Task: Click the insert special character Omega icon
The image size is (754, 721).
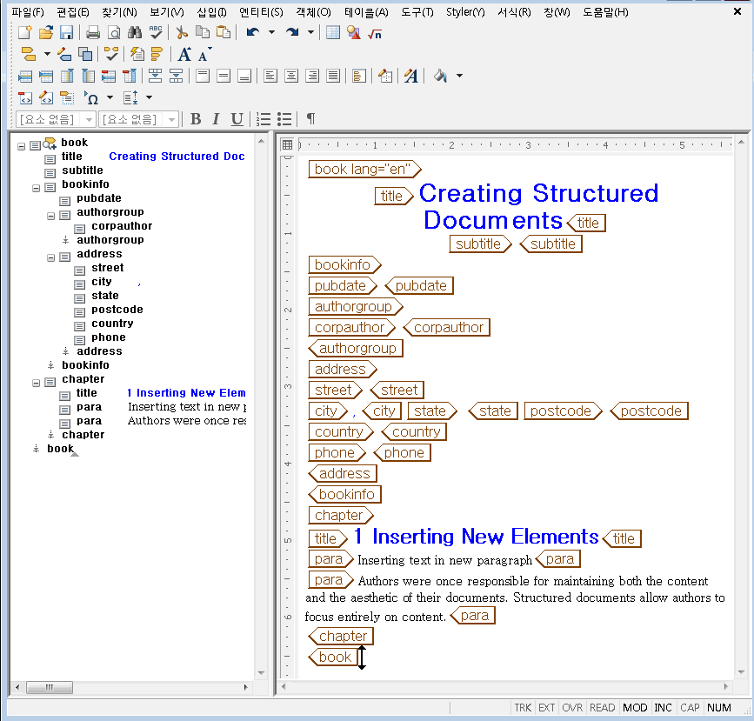Action: tap(91, 98)
